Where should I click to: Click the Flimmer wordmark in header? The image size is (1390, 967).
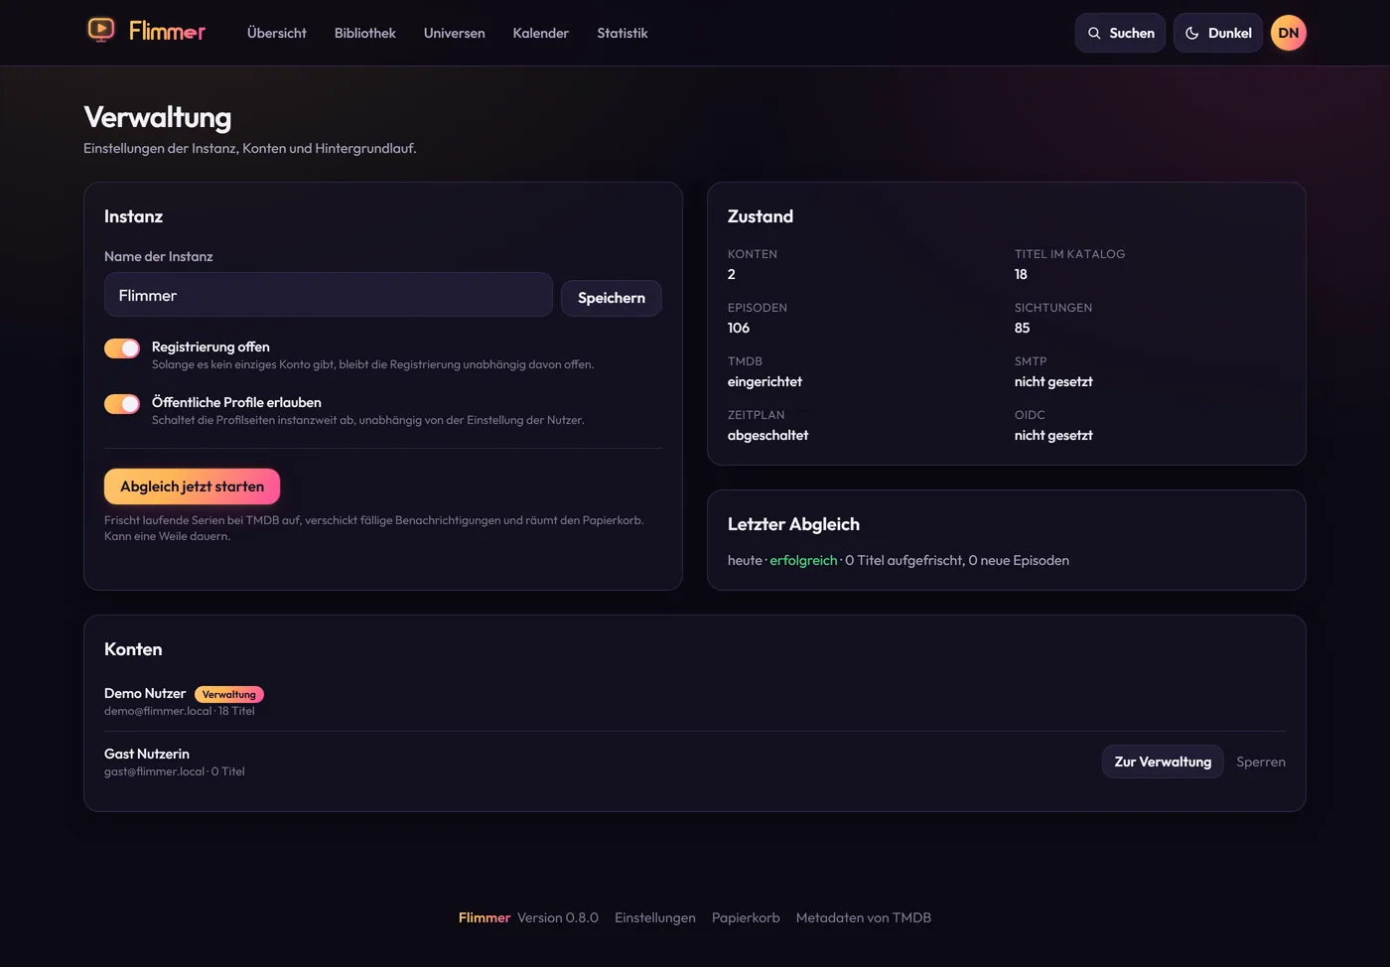(x=167, y=32)
